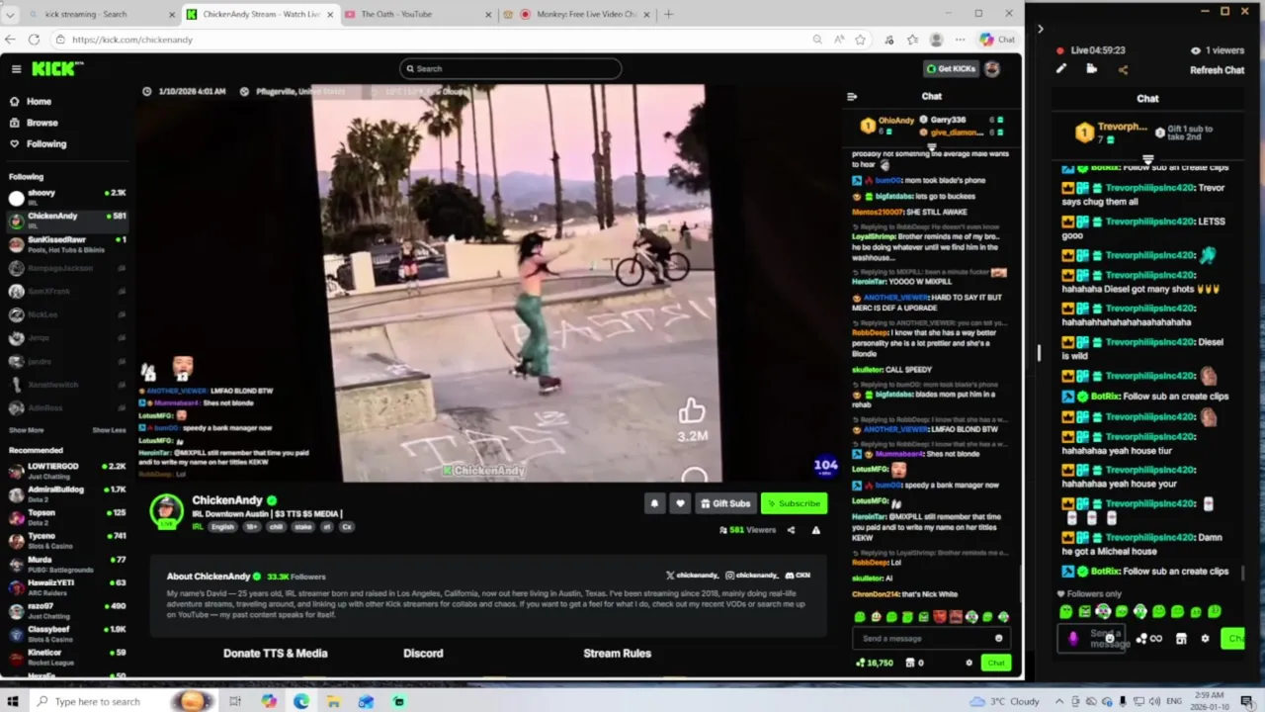Open the CKN Discord link

coord(799,576)
